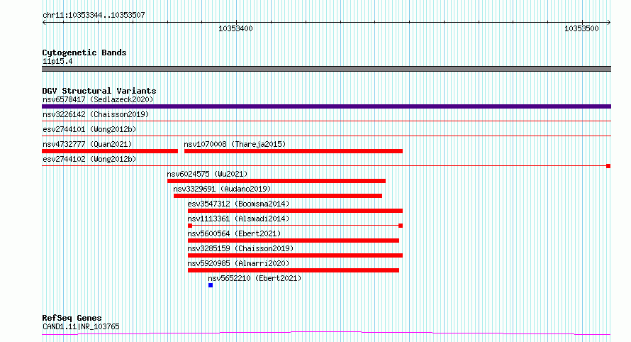This screenshot has width=631, height=342.
Task: Click the small blue nsv5652210 variant marker
Action: pos(211,285)
